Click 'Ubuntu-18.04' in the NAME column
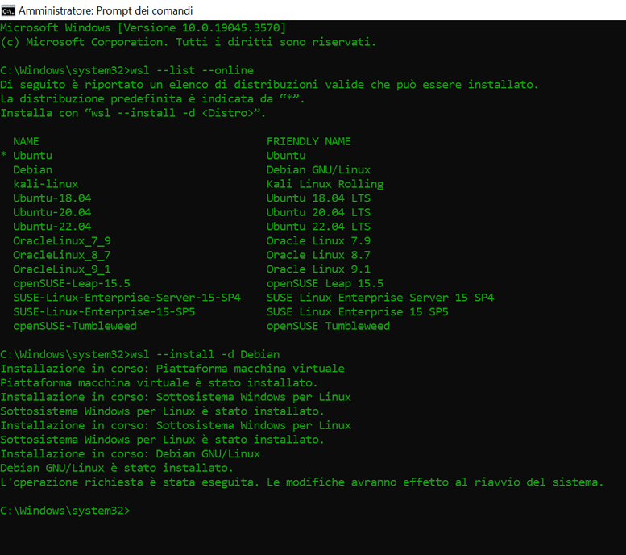 (52, 198)
